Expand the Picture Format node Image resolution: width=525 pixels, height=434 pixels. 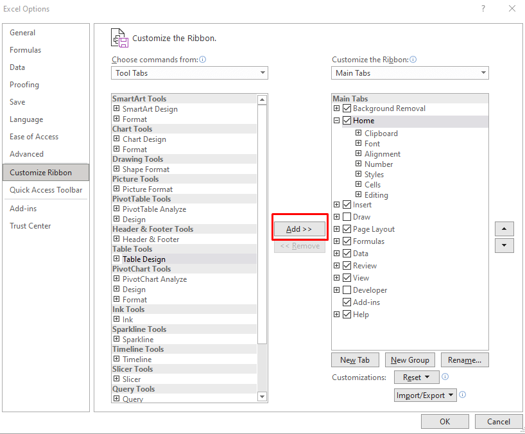(116, 189)
